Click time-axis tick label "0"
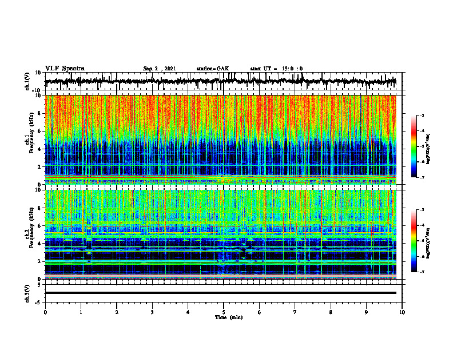The height and width of the screenshot is (350, 453). coord(45,312)
